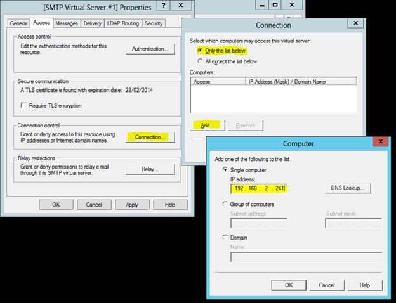The height and width of the screenshot is (303, 396).
Task: Confirm Computer dialog with OK
Action: (289, 285)
